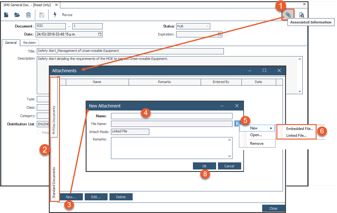Sort attachments by Date column header
Viewport: 337px width, 213px height.
pyautogui.click(x=258, y=82)
